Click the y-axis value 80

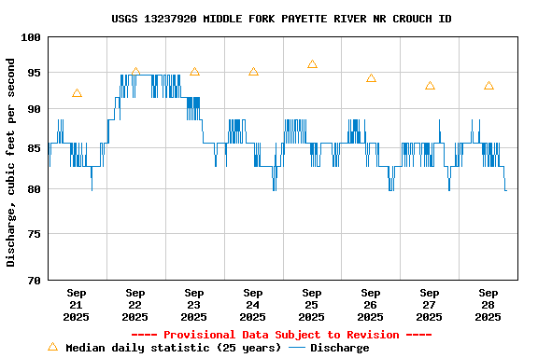coord(34,189)
